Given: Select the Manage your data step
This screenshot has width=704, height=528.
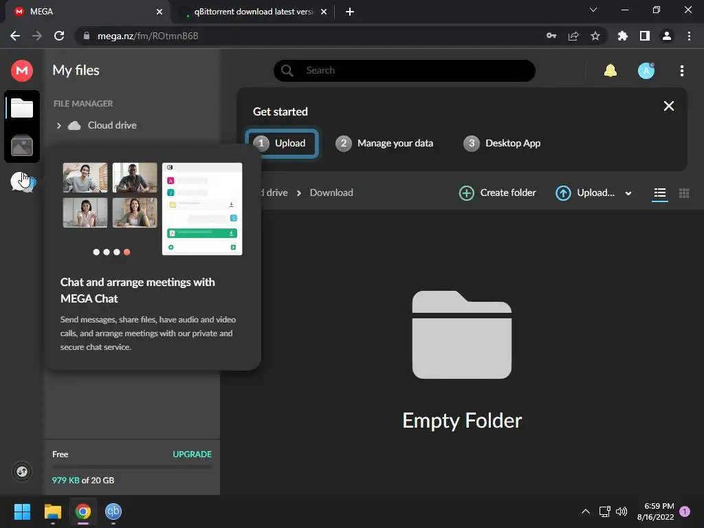Looking at the screenshot, I should point(384,143).
